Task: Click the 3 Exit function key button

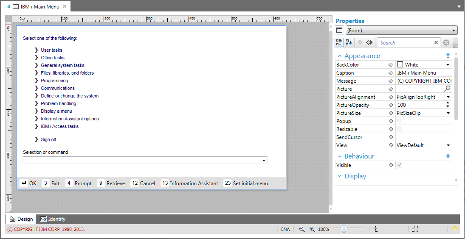Action: [51, 183]
